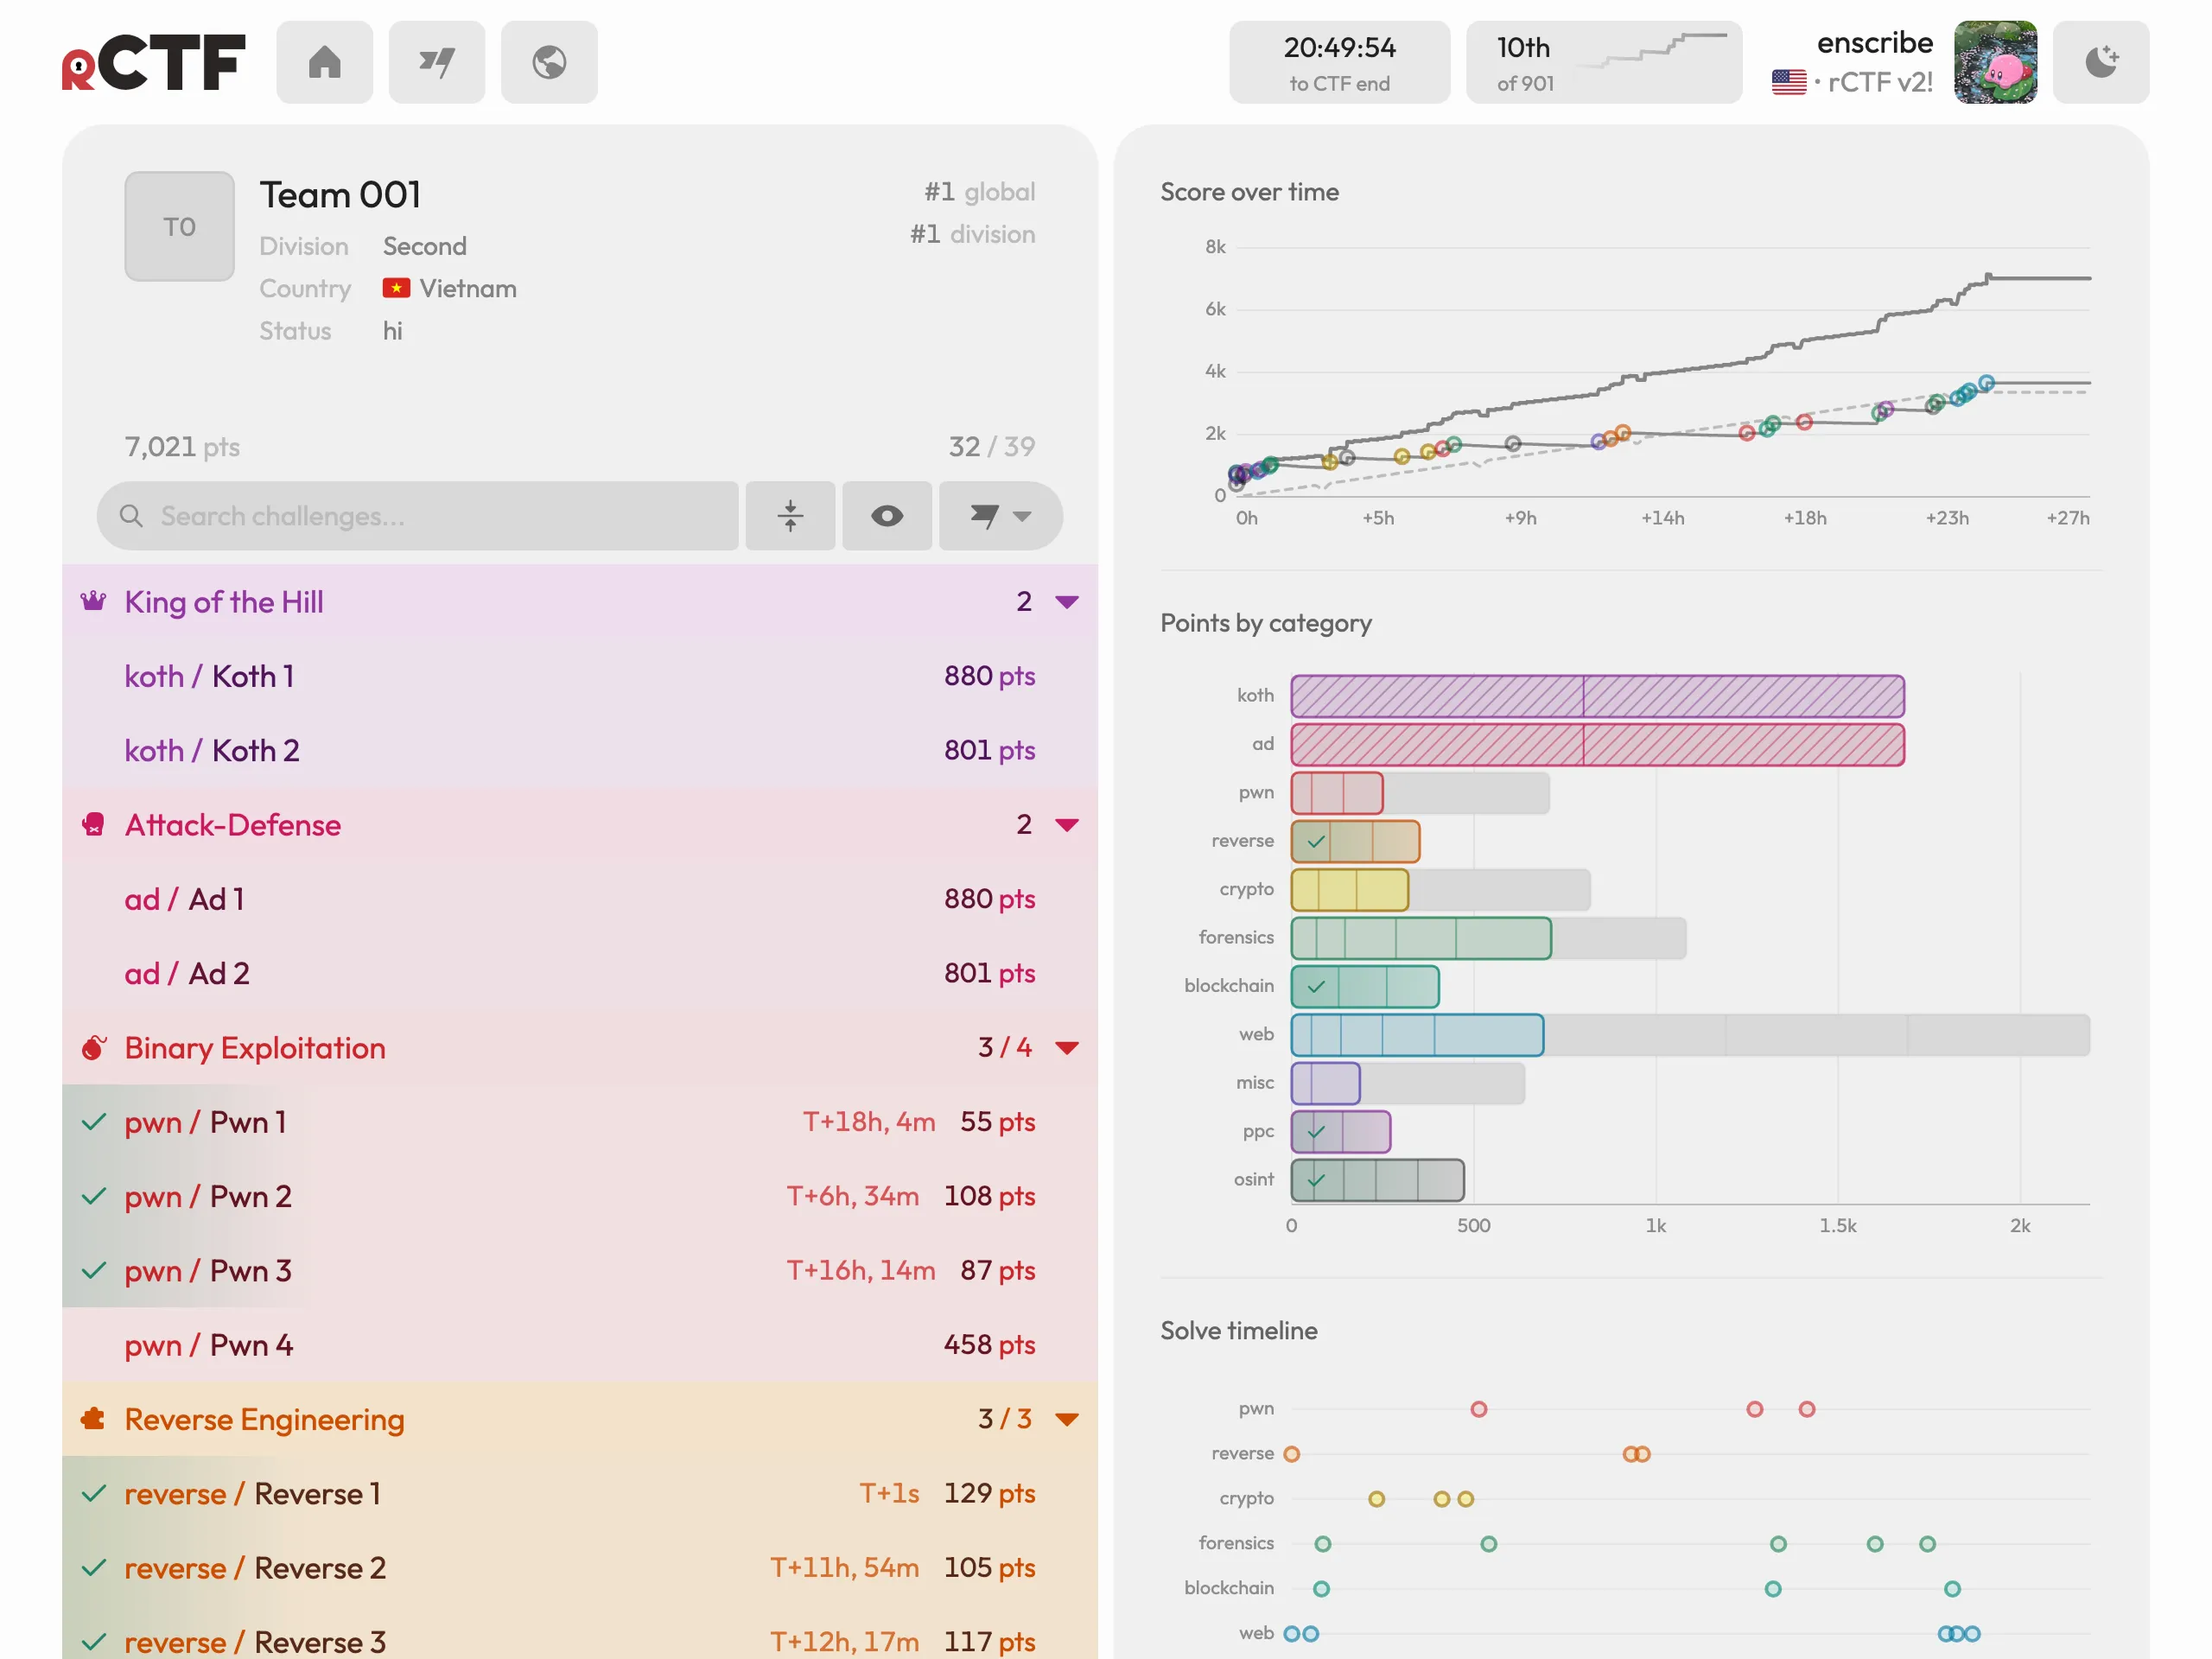
Task: Click the last score-over-time solve marker
Action: click(x=1986, y=383)
